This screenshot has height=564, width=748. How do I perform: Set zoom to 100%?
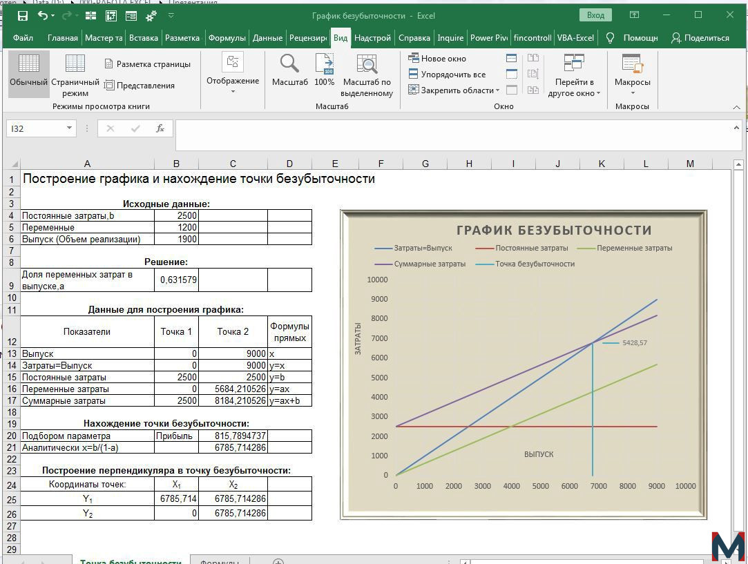click(x=325, y=70)
